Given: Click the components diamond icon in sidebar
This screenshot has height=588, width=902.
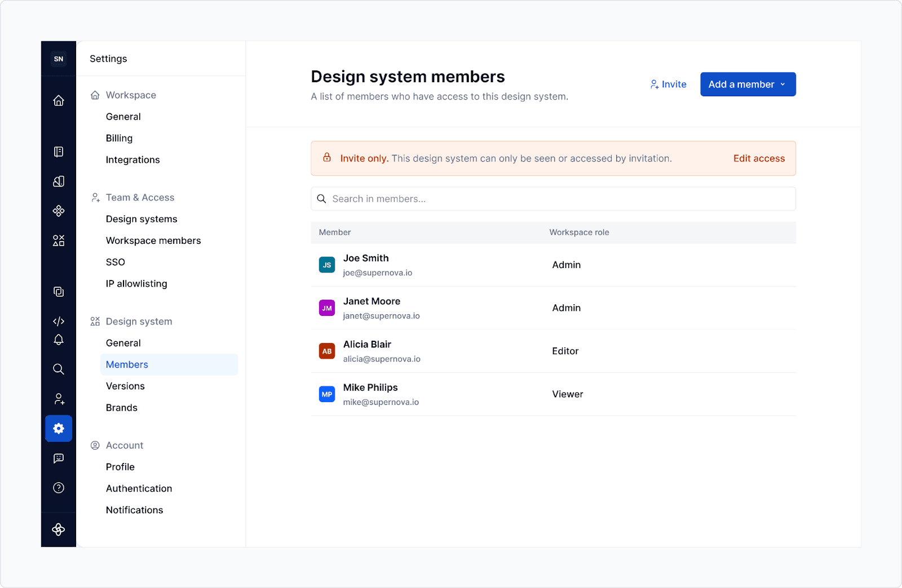Looking at the screenshot, I should [x=59, y=211].
